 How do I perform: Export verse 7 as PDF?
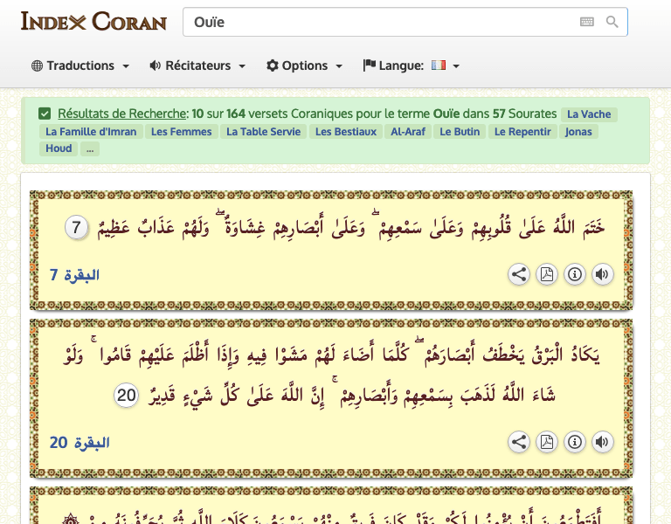pos(547,274)
